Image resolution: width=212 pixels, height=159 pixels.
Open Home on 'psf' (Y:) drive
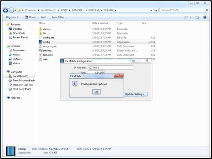23,85
